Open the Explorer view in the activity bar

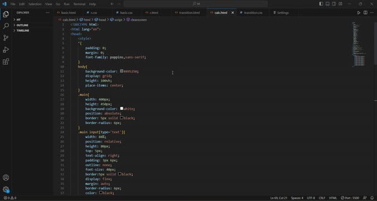tap(6, 14)
